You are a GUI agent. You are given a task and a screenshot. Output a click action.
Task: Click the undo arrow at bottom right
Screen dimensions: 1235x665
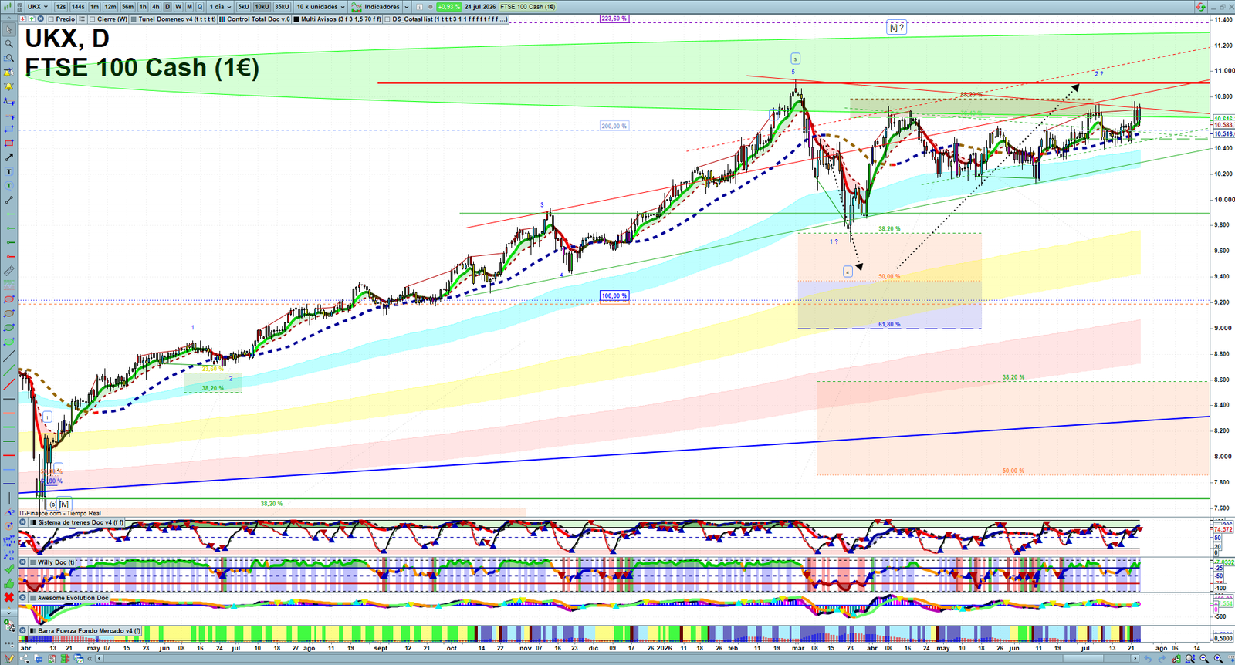[1148, 659]
